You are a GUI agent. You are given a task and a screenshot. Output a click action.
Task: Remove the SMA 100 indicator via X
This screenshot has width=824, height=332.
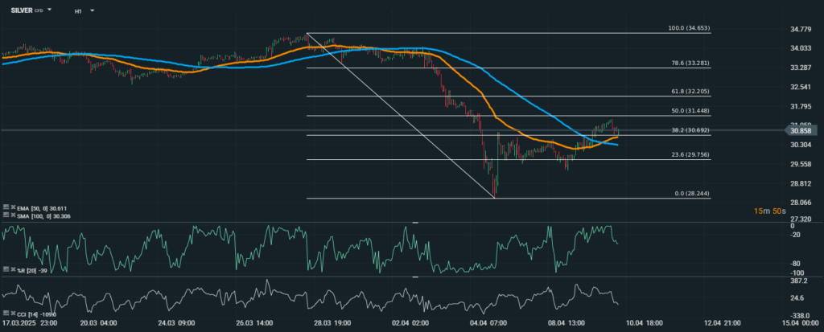click(x=11, y=215)
